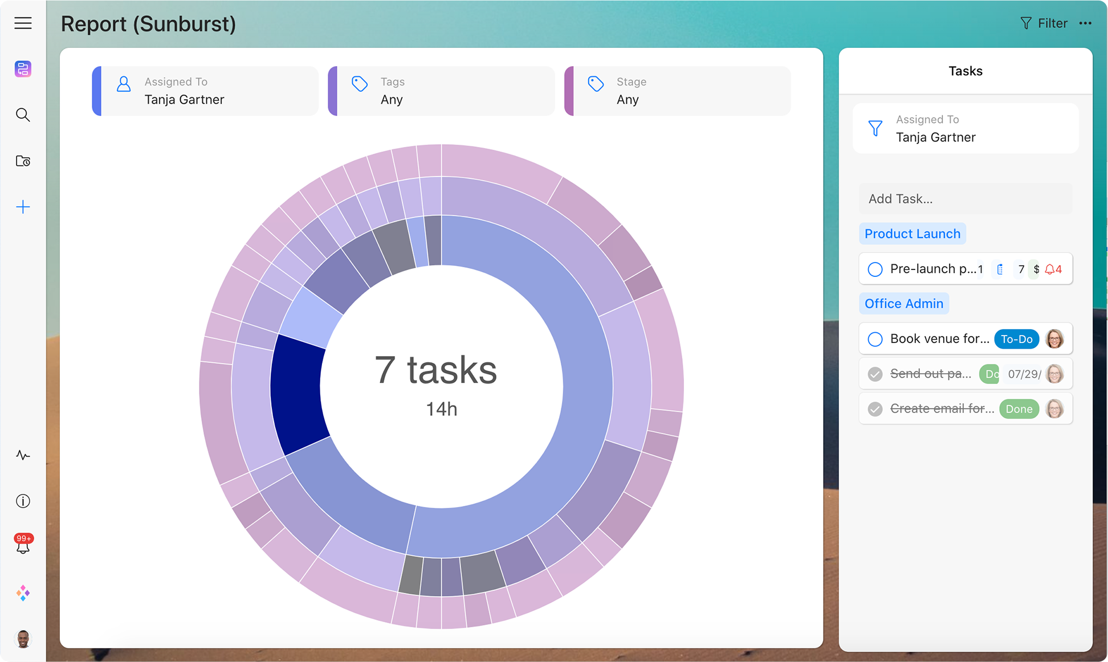Mark Pre-launch task as complete
The image size is (1108, 662).
(x=875, y=269)
